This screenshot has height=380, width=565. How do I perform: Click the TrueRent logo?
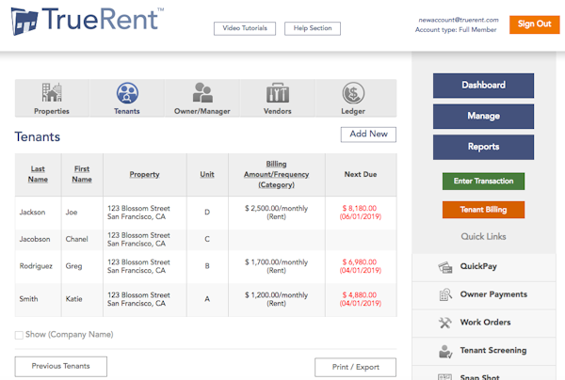point(88,21)
